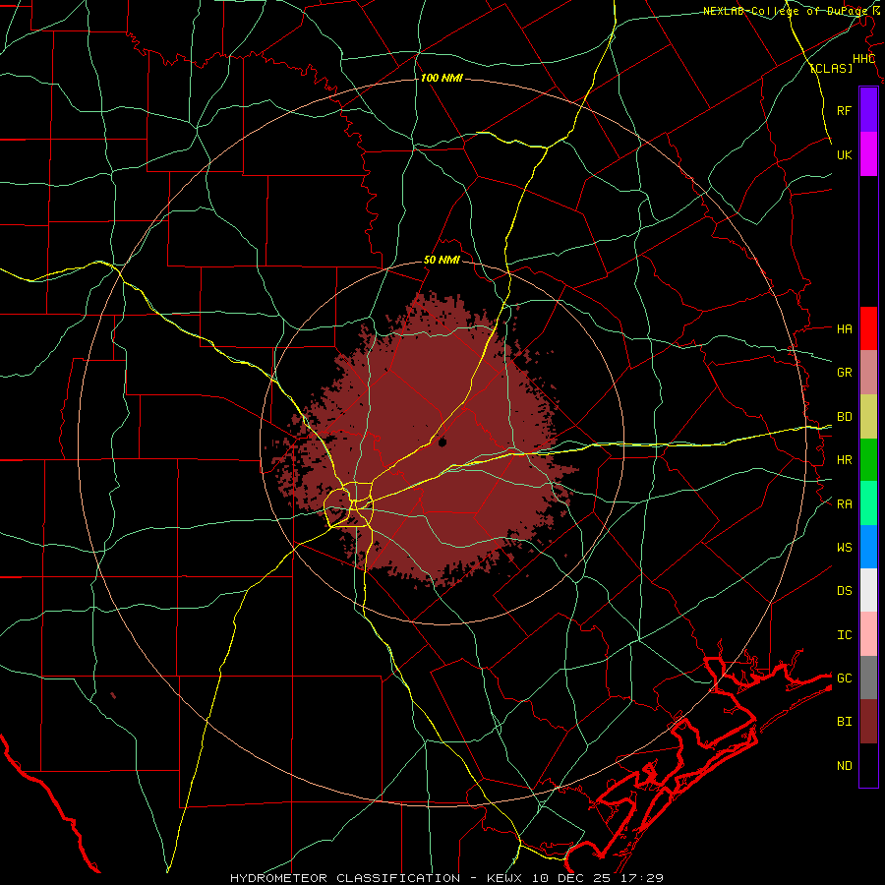Click the BD legend label
The height and width of the screenshot is (885, 885).
coord(844,417)
